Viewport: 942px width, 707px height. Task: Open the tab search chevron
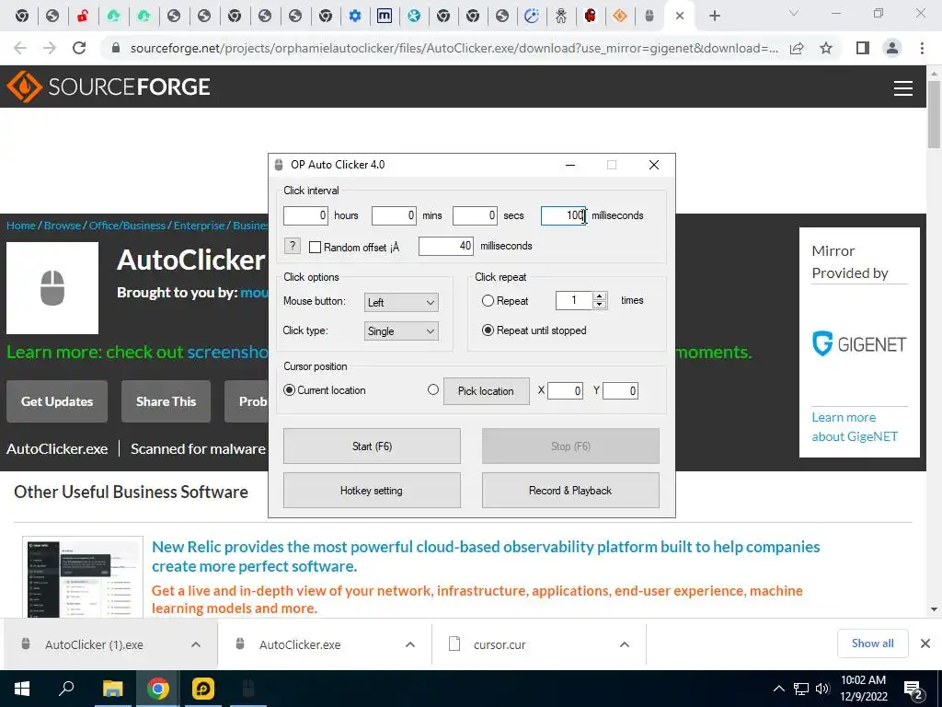794,13
